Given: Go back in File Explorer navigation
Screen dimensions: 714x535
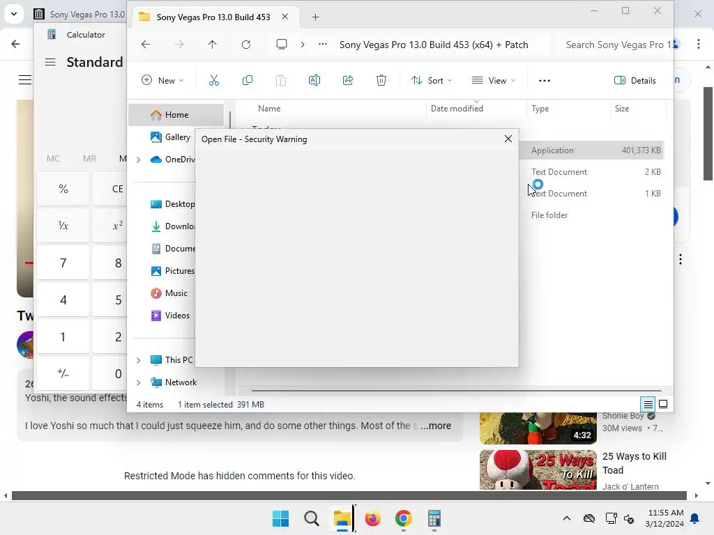Looking at the screenshot, I should click(146, 44).
